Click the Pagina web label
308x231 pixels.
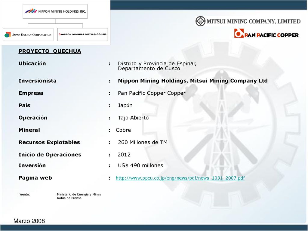[35, 178]
